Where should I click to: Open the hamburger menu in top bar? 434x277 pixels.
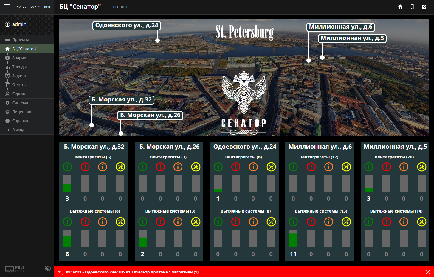(x=7, y=7)
